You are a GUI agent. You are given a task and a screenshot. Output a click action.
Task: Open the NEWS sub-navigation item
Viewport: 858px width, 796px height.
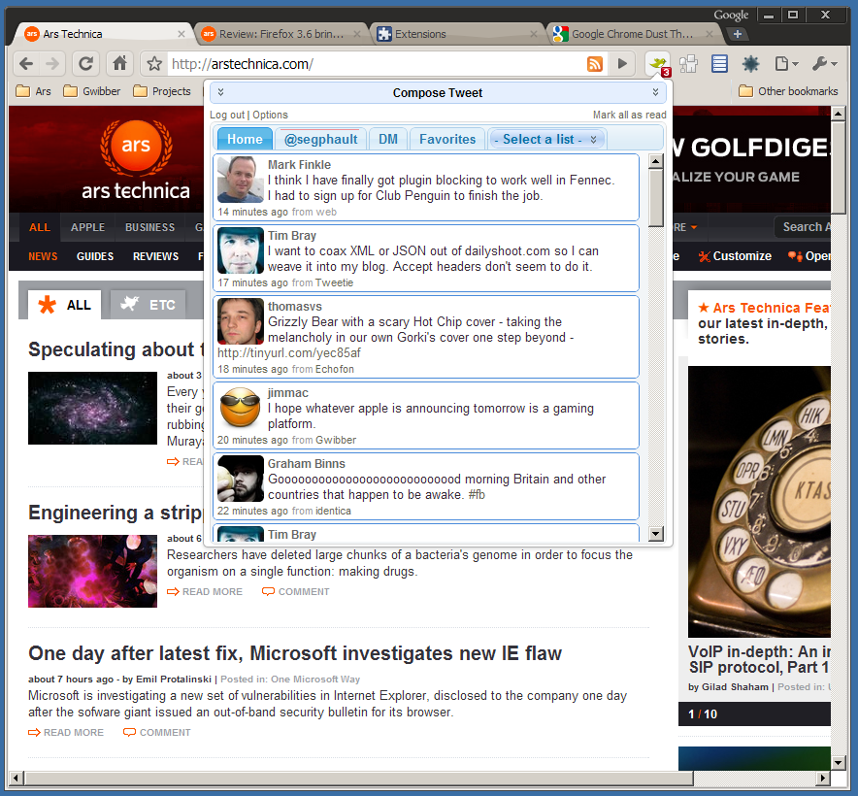pos(43,256)
